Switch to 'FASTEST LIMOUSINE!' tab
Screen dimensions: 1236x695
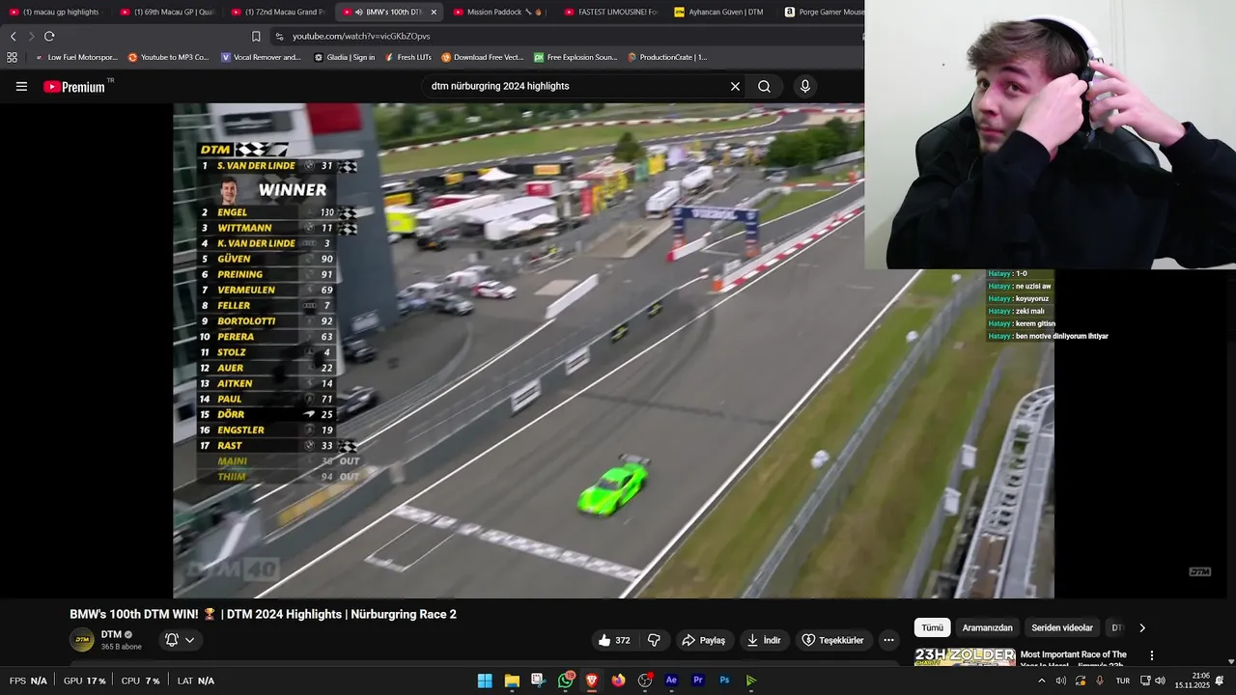pos(610,12)
